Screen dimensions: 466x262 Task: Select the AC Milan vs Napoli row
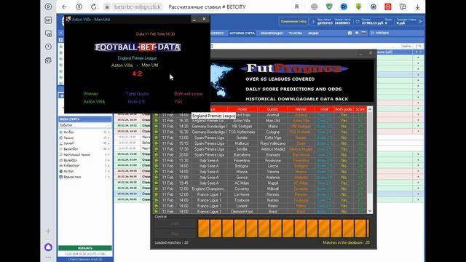click(260, 183)
